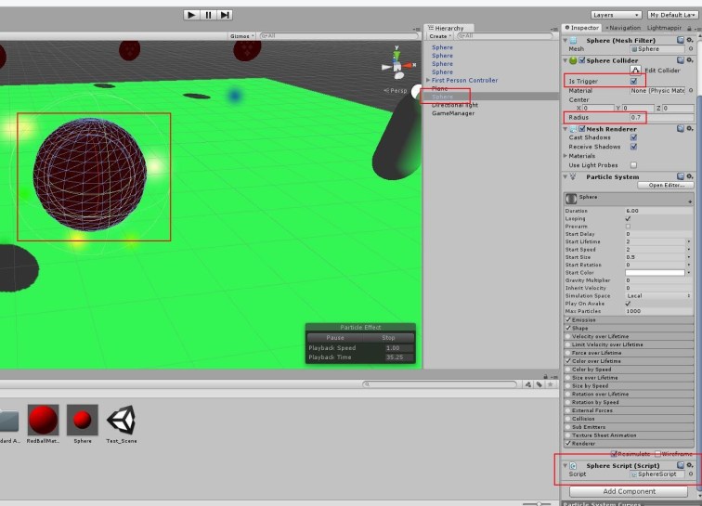Click the particle system Open Editor button
Image resolution: width=702 pixels, height=506 pixels.
[666, 185]
